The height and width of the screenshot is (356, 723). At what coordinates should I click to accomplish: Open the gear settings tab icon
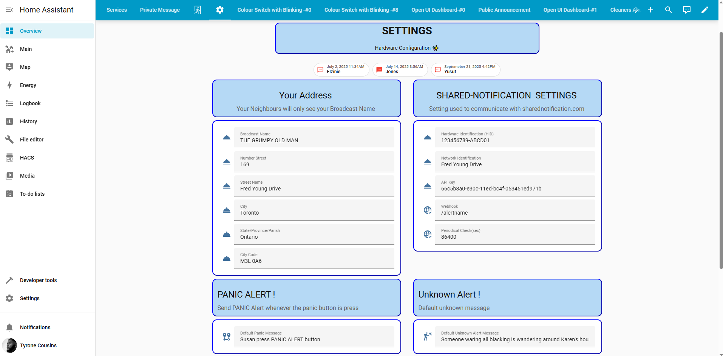pyautogui.click(x=219, y=10)
